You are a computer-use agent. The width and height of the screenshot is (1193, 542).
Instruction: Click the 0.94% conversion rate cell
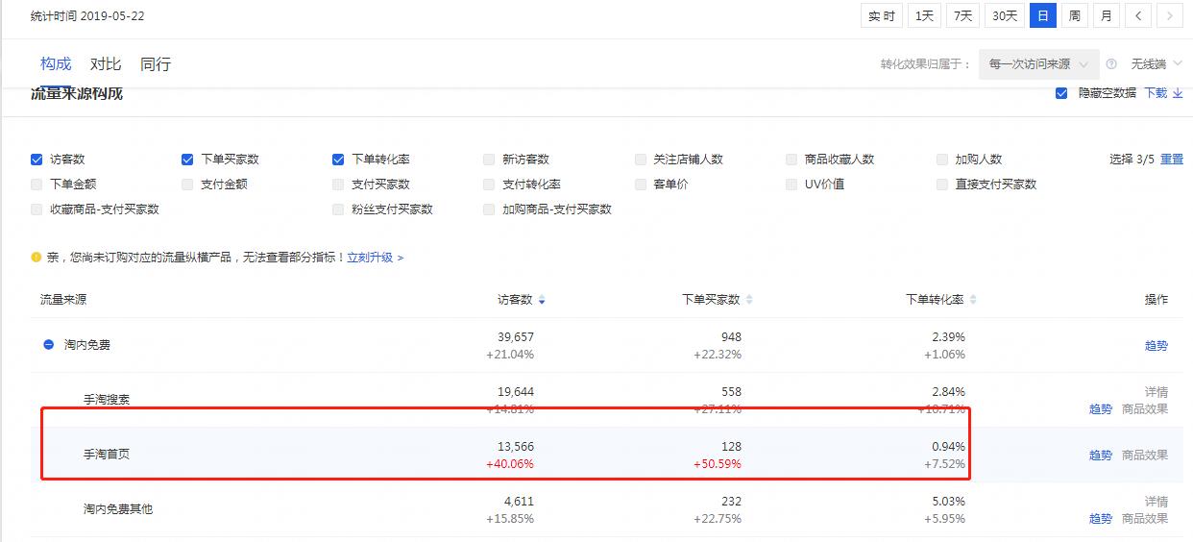coord(949,447)
